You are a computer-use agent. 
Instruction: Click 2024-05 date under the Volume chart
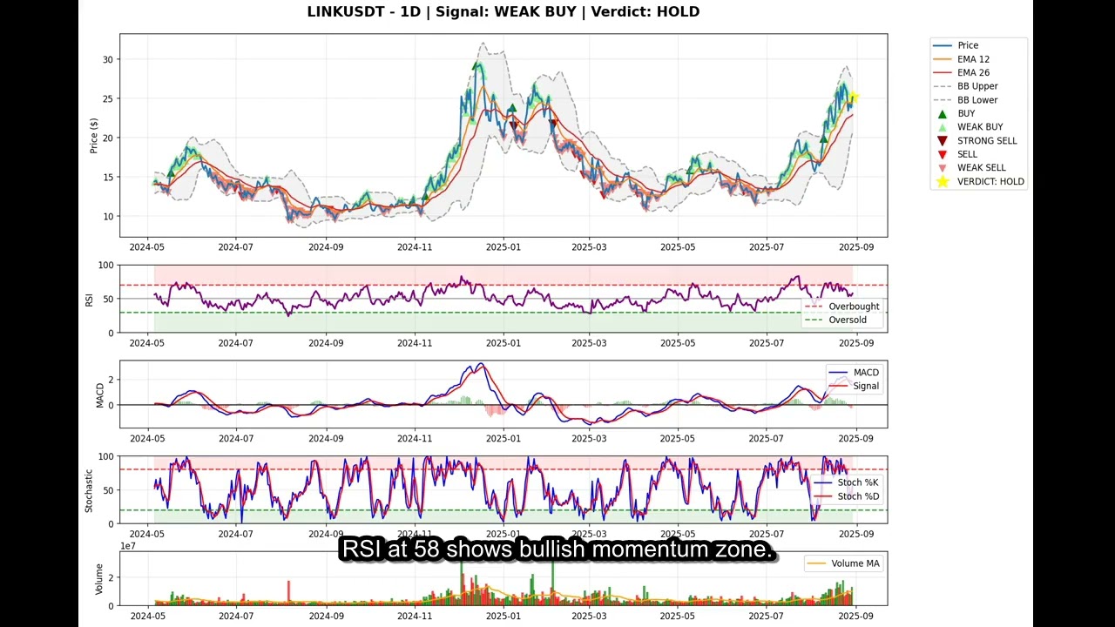tap(147, 616)
